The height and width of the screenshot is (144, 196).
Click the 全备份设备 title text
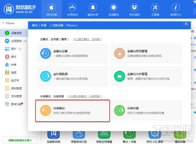pos(60,51)
